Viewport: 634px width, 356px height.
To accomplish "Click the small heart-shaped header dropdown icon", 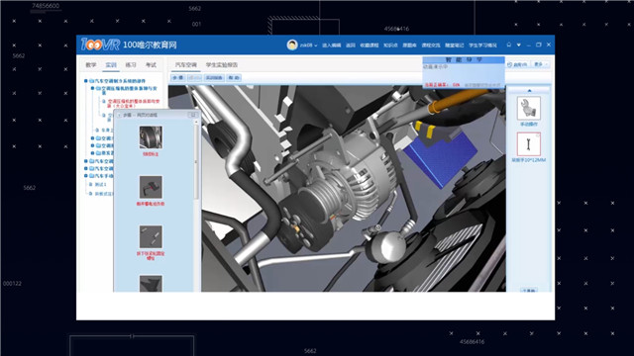I will [519, 44].
